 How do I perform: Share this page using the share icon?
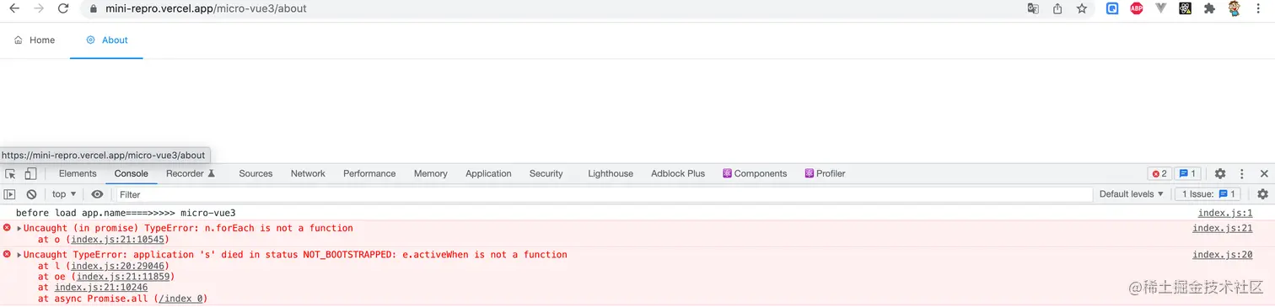tap(1057, 8)
